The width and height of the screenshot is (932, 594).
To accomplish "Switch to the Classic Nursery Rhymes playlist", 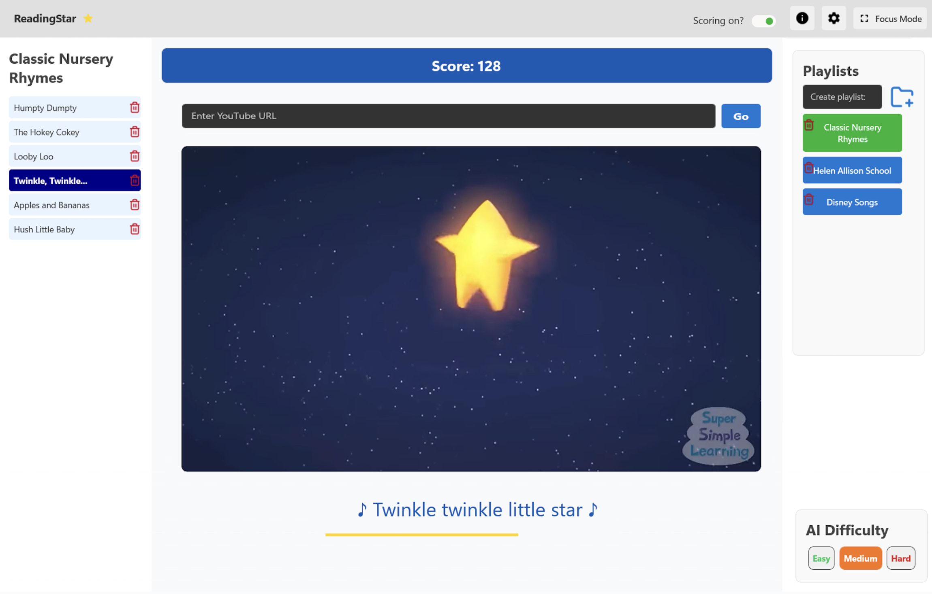I will pyautogui.click(x=855, y=133).
